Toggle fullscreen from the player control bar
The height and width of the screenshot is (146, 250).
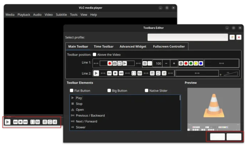tap(32, 122)
